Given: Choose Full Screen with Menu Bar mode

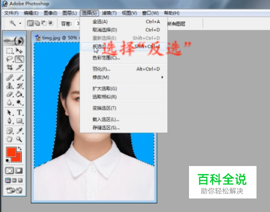Looking at the screenshot, I should click(15, 180).
